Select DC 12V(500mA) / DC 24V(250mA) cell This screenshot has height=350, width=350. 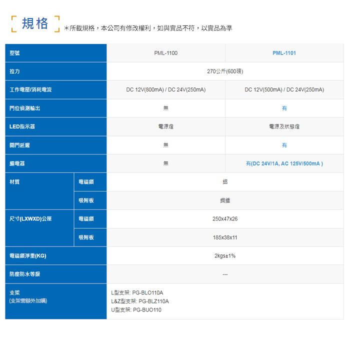click(284, 89)
